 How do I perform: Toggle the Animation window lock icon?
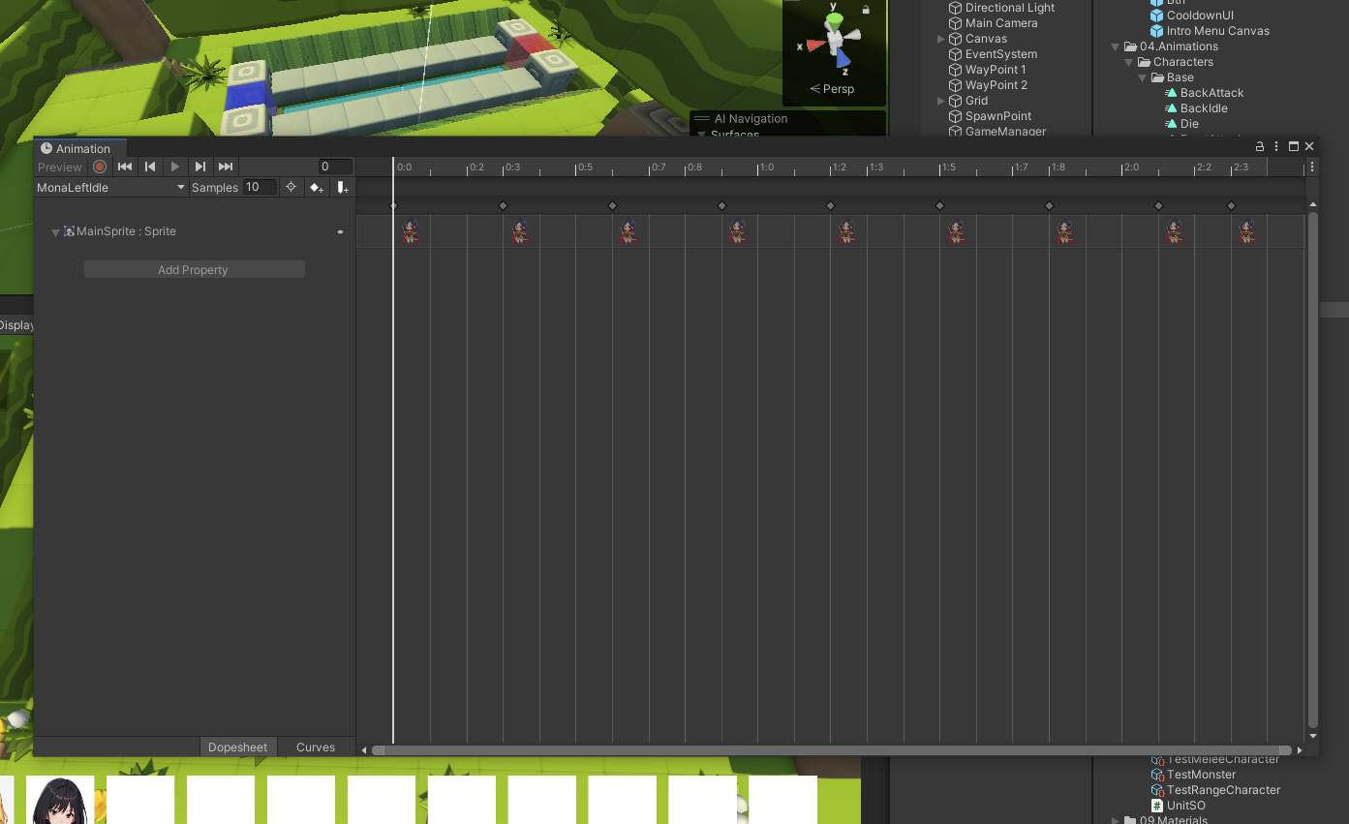pos(1260,147)
